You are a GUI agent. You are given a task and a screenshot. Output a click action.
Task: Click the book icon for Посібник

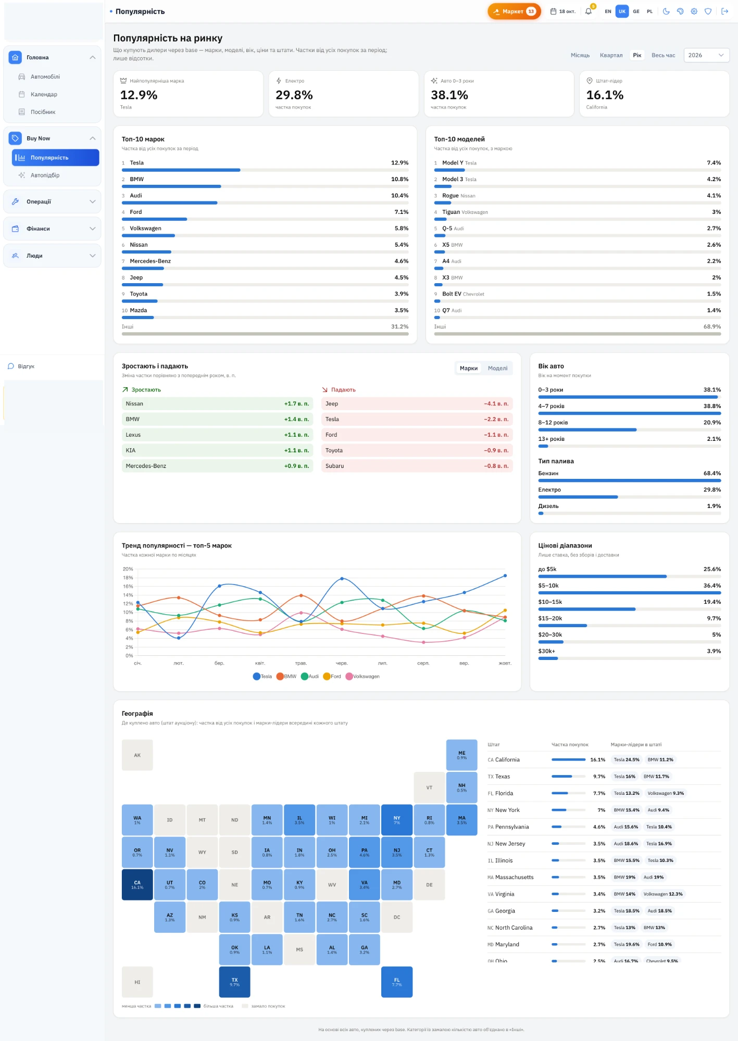click(x=22, y=112)
